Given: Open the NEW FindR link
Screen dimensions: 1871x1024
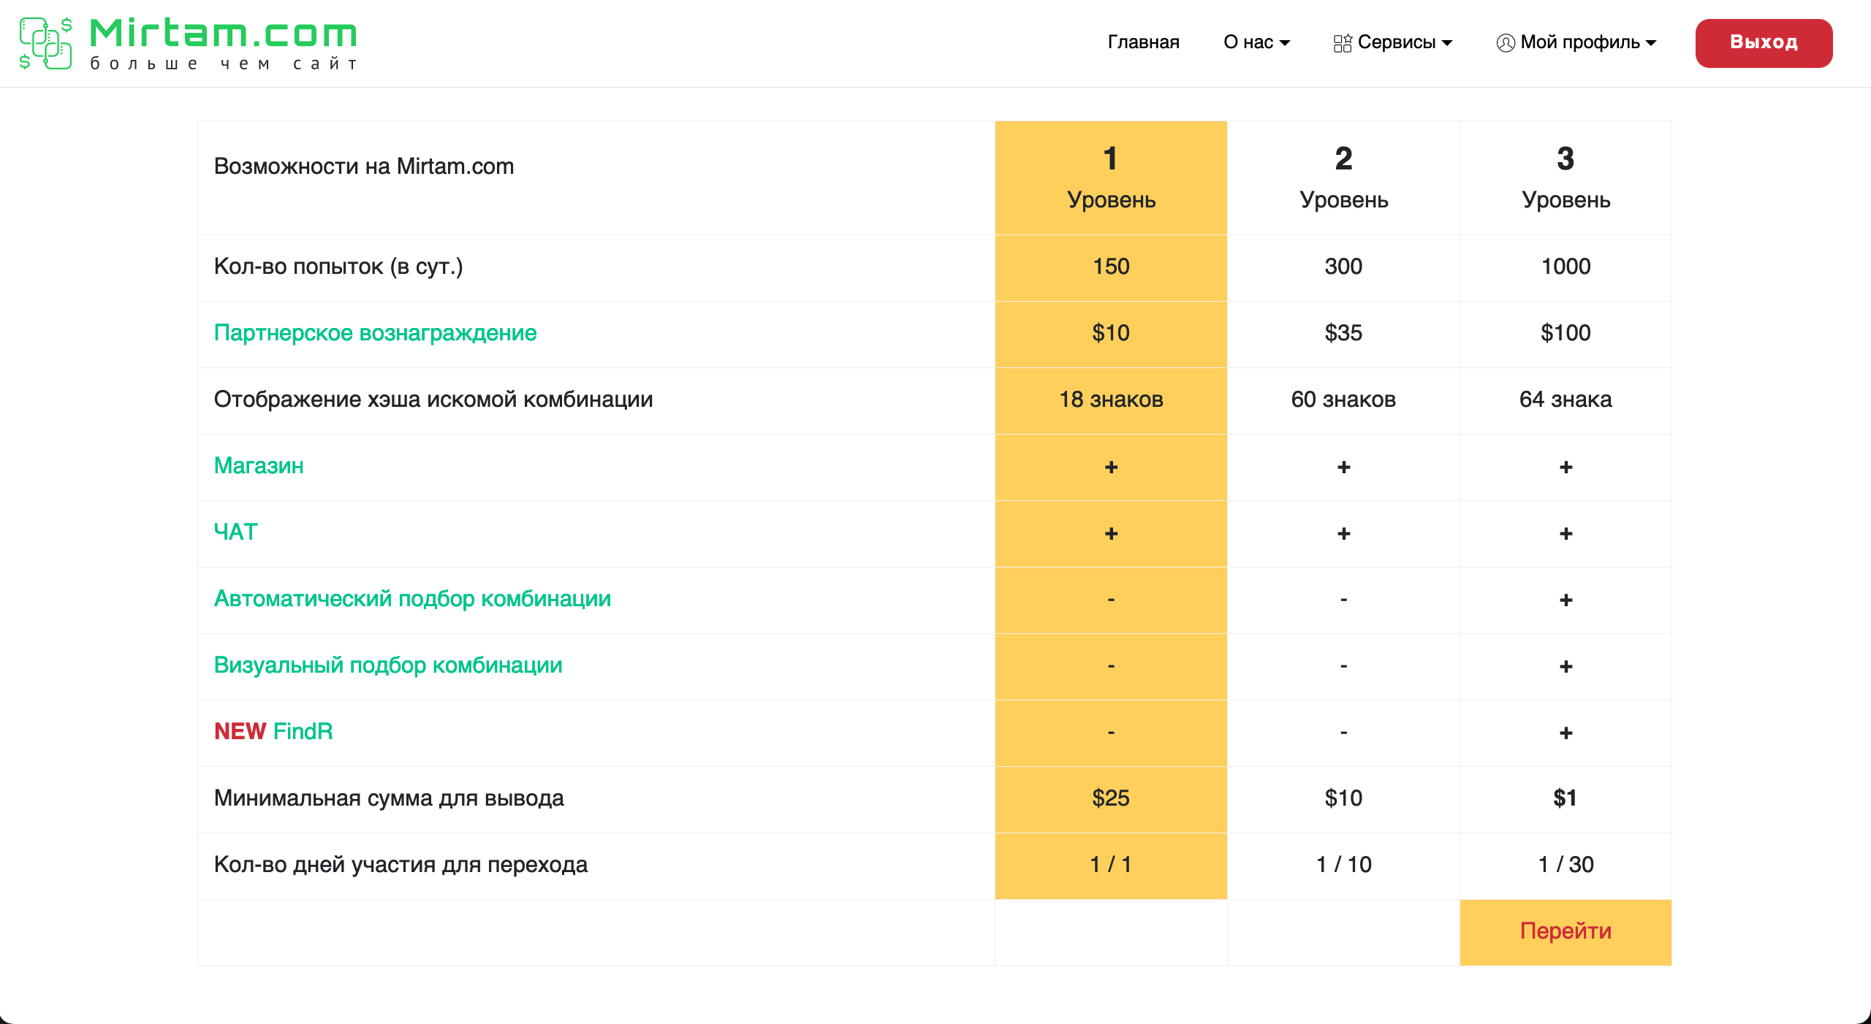Looking at the screenshot, I should pos(273,732).
